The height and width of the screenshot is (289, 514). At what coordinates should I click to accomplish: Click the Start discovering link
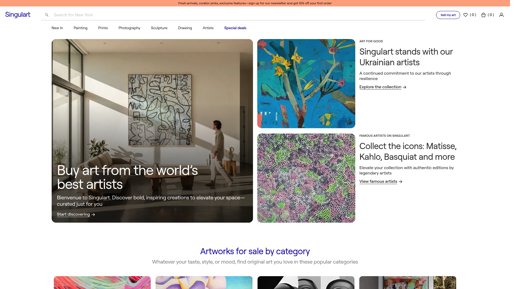[73, 214]
